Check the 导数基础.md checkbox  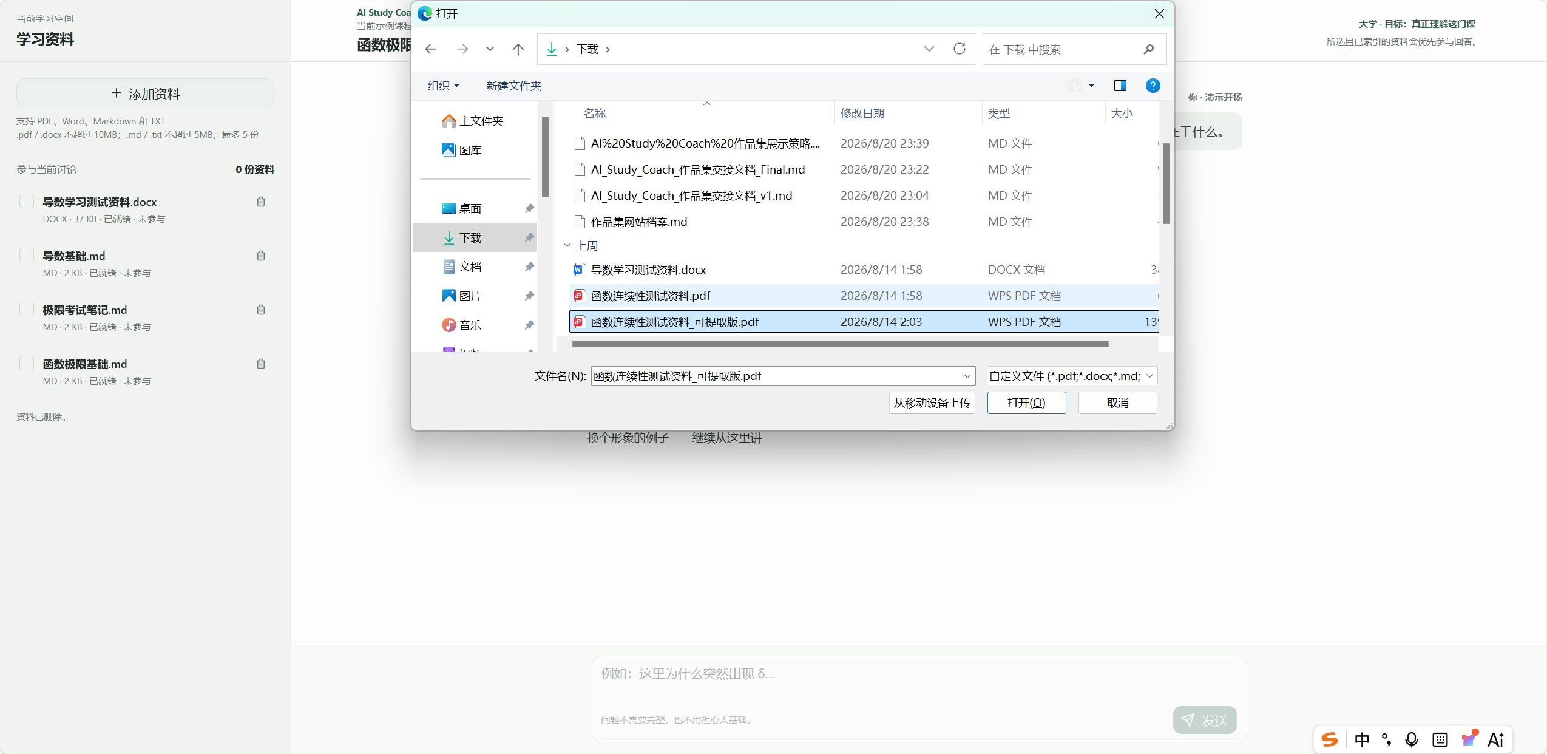(27, 255)
